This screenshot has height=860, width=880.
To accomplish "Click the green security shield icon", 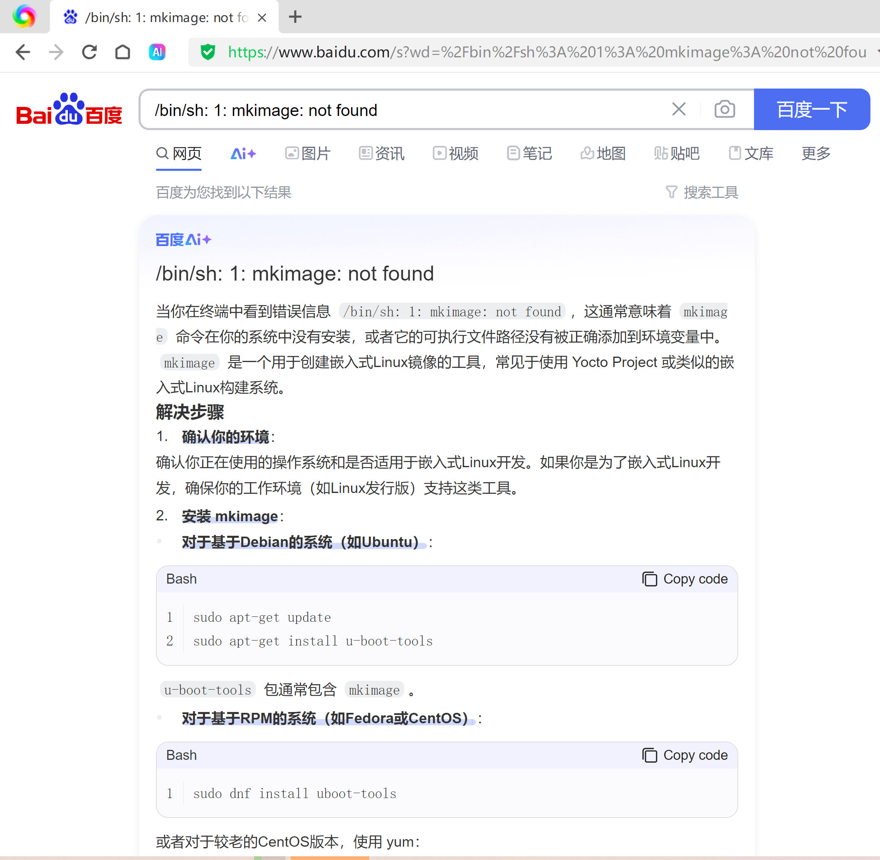I will pos(208,52).
